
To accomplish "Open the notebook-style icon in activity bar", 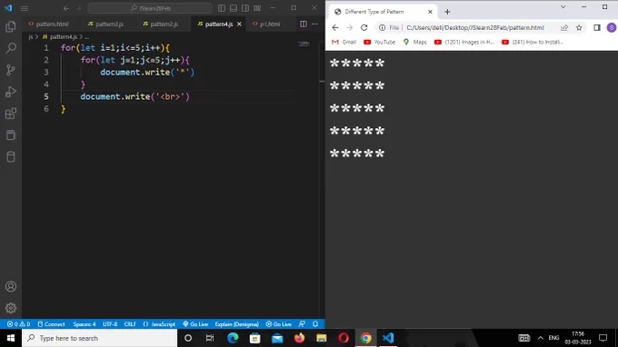I will click(11, 135).
